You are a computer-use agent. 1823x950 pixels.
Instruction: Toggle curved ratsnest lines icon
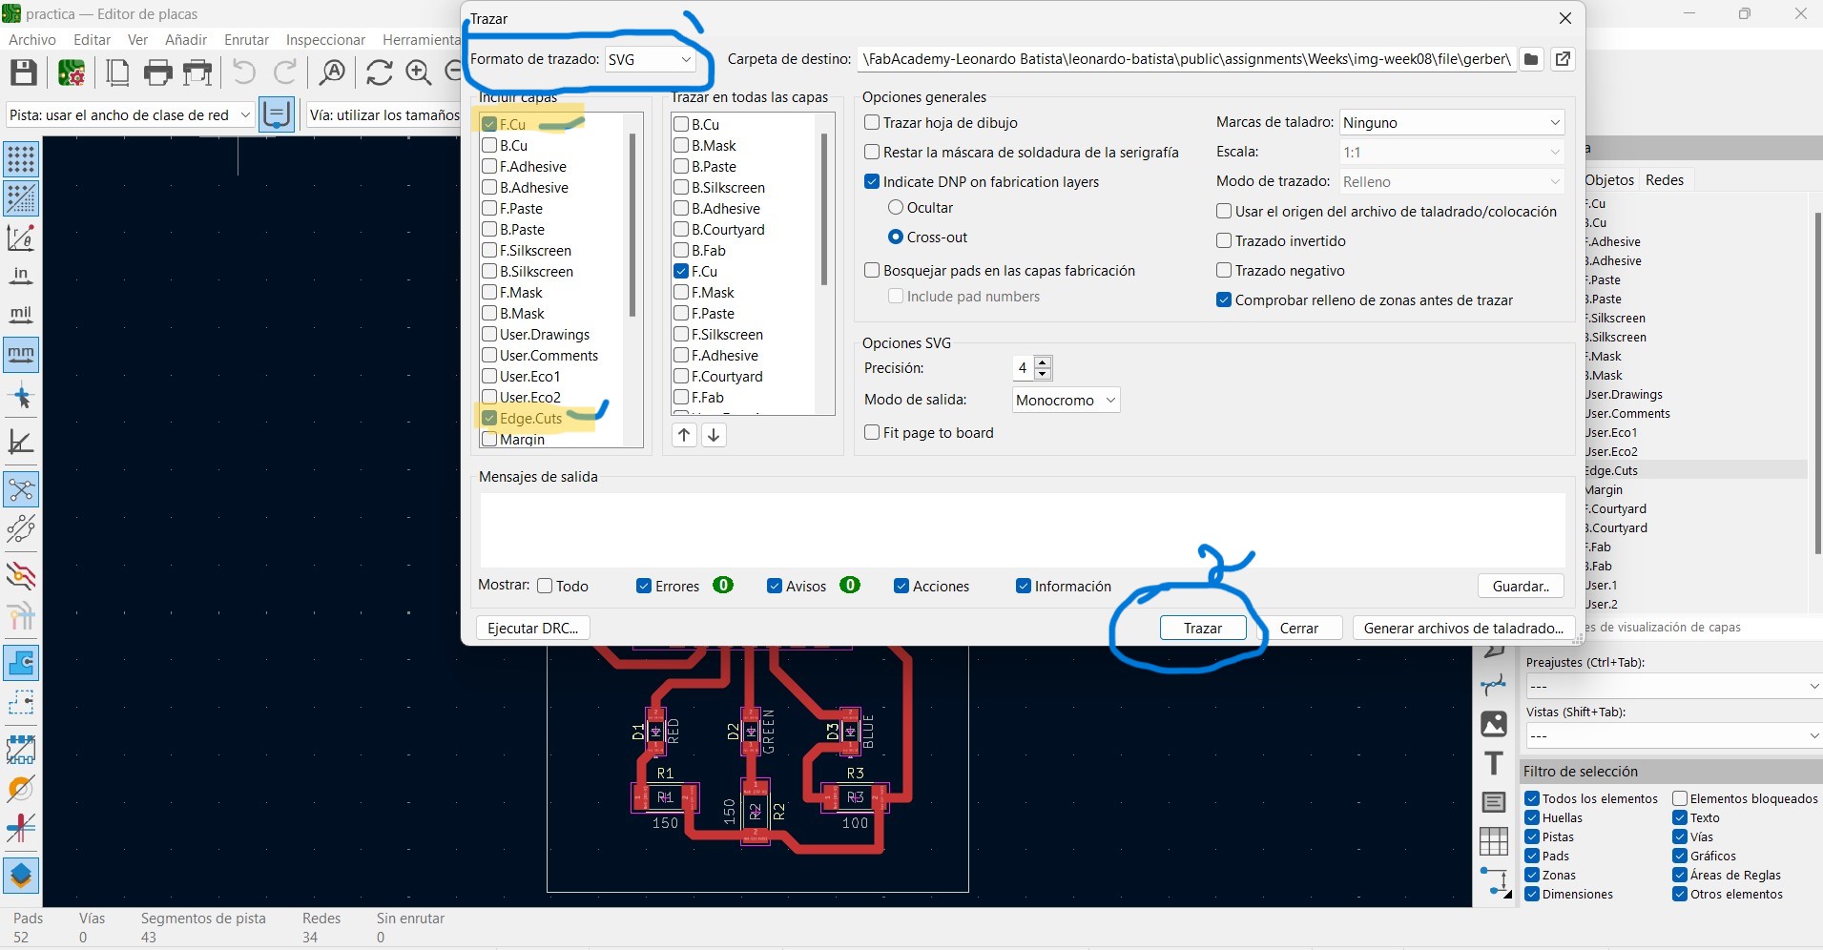click(21, 527)
